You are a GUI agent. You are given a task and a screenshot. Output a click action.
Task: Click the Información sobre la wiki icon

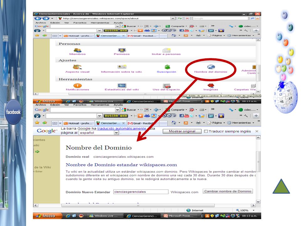(x=122, y=67)
